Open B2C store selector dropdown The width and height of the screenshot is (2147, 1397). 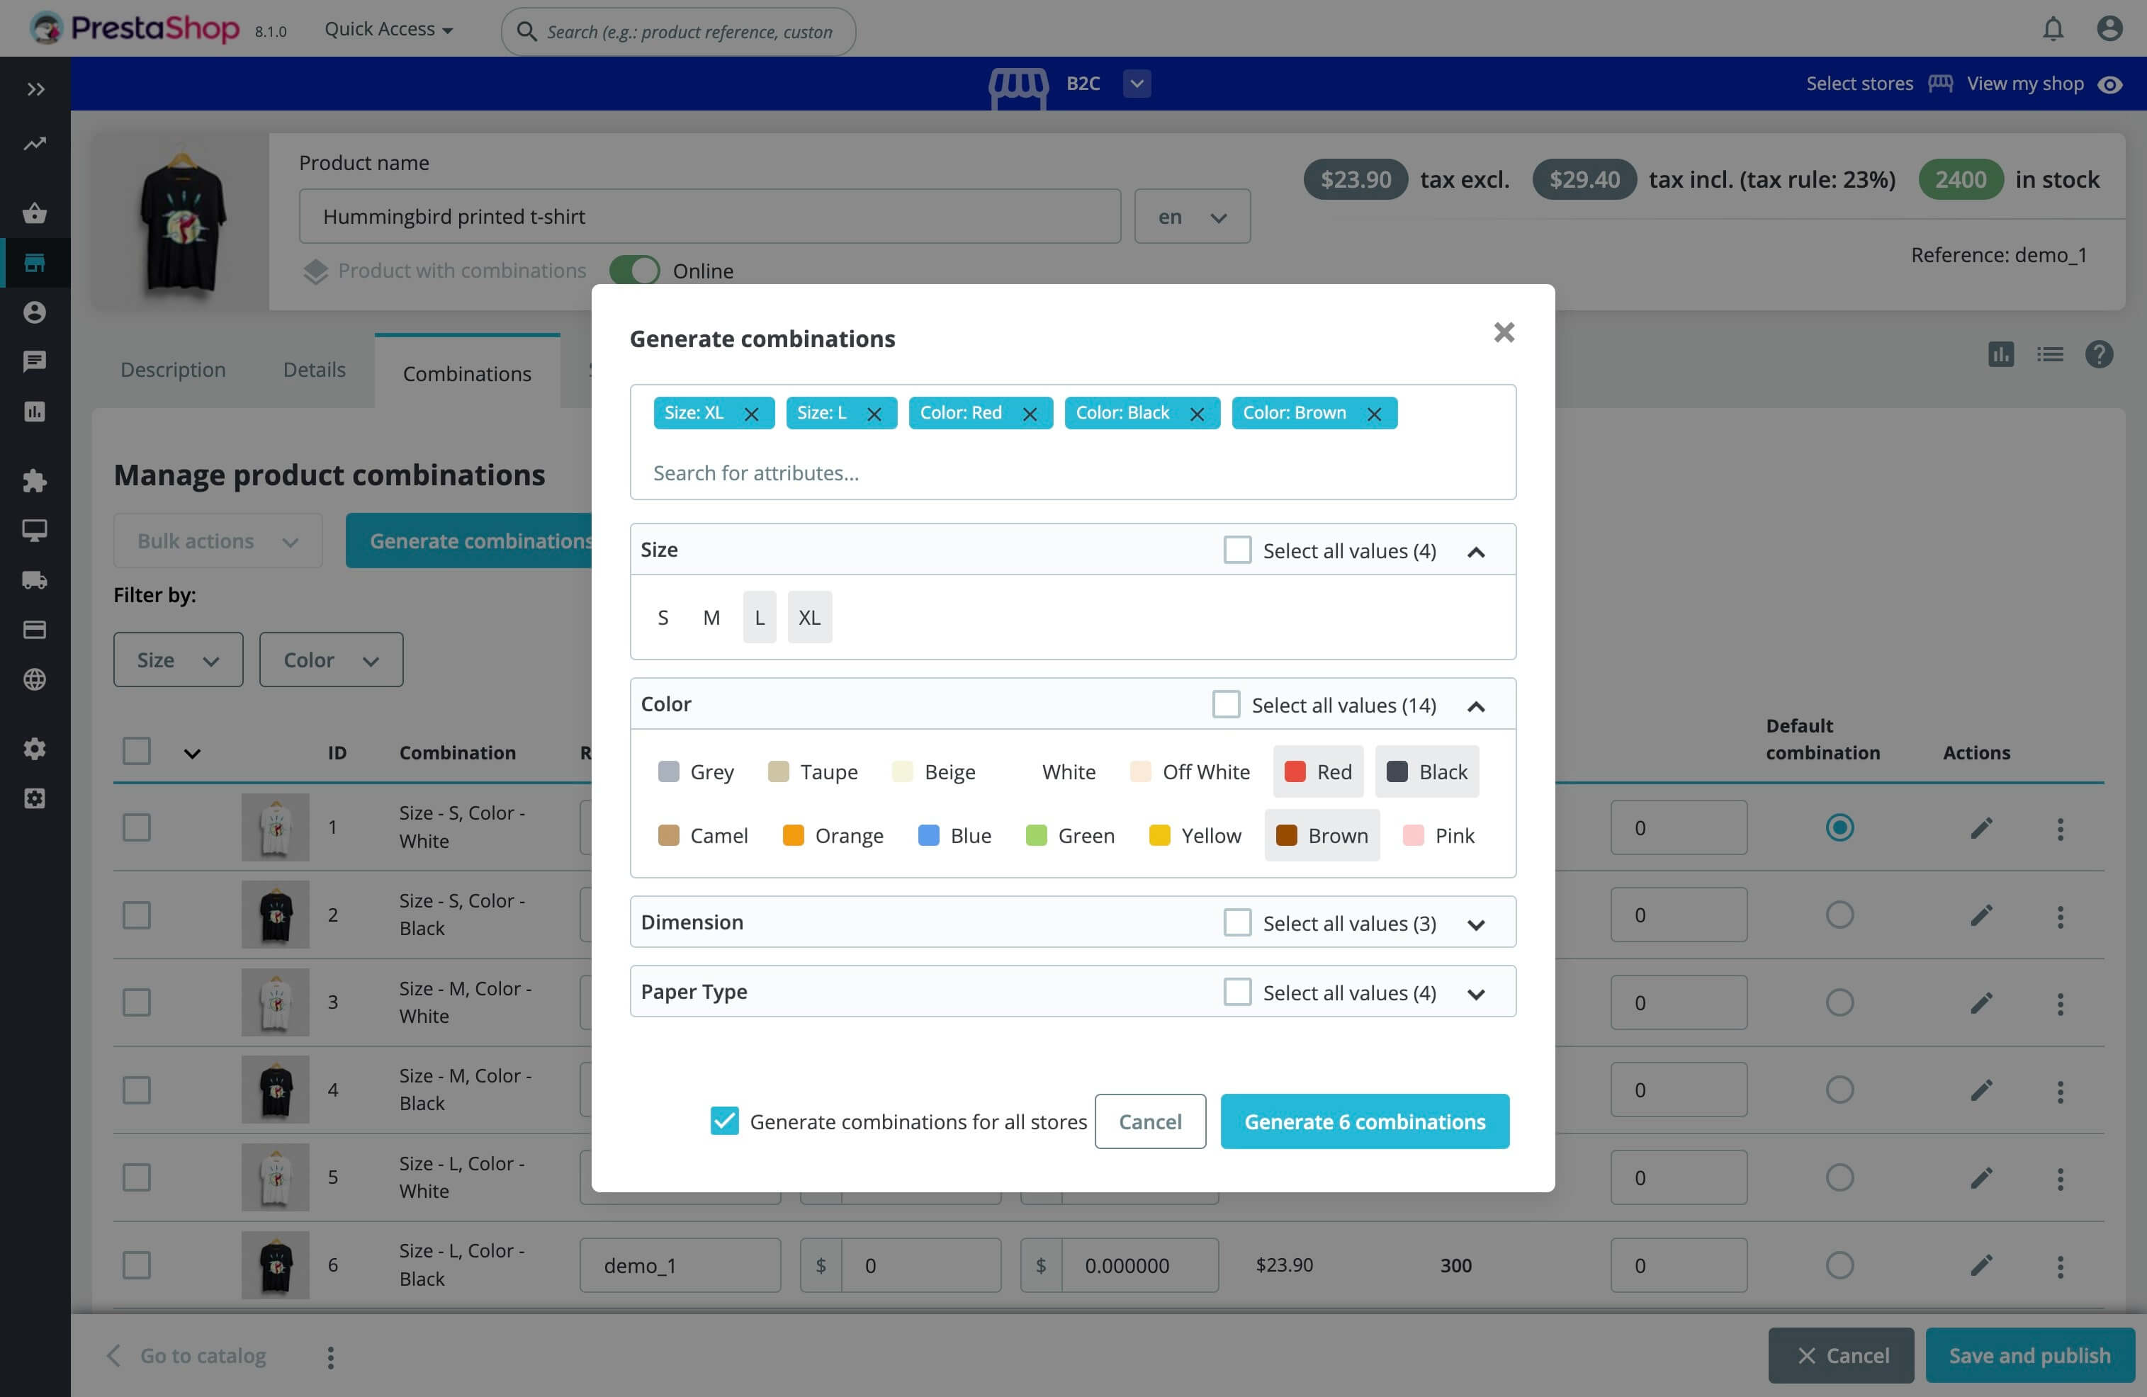1137,84
